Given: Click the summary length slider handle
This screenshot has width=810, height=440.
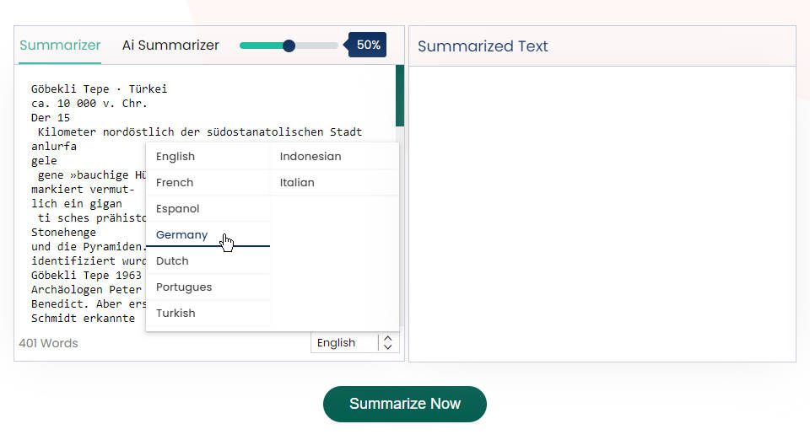Looking at the screenshot, I should [x=289, y=46].
